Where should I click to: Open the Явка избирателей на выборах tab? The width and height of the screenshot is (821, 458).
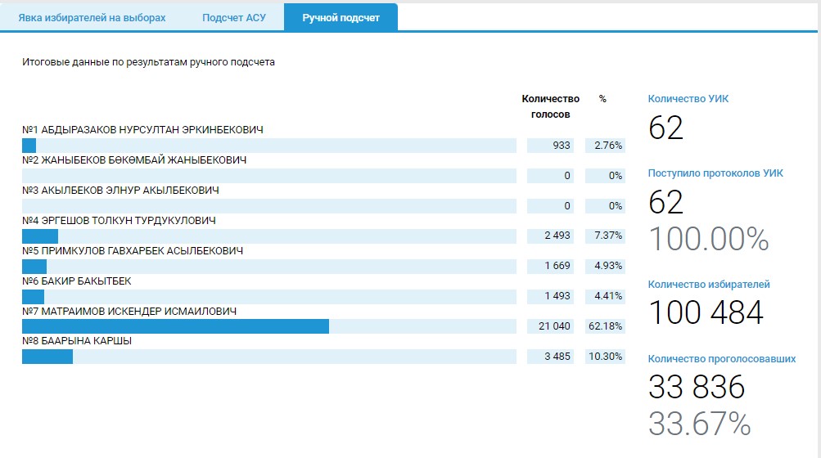coord(92,17)
